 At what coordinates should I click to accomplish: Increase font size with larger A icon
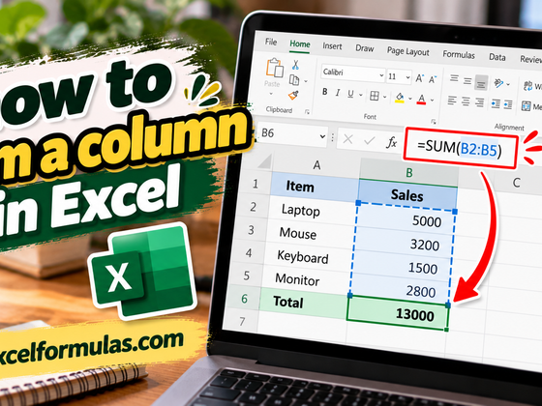tap(419, 78)
